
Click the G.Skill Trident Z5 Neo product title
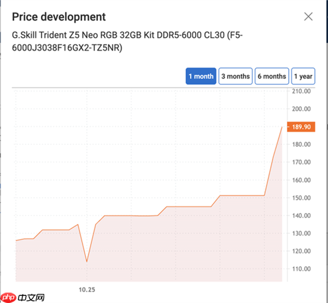tap(127, 41)
